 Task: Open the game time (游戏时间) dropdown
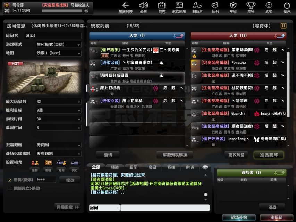tap(59, 119)
